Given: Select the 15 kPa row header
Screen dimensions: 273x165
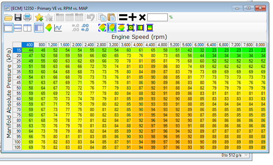Looking at the screenshot, I should coord(17,50).
